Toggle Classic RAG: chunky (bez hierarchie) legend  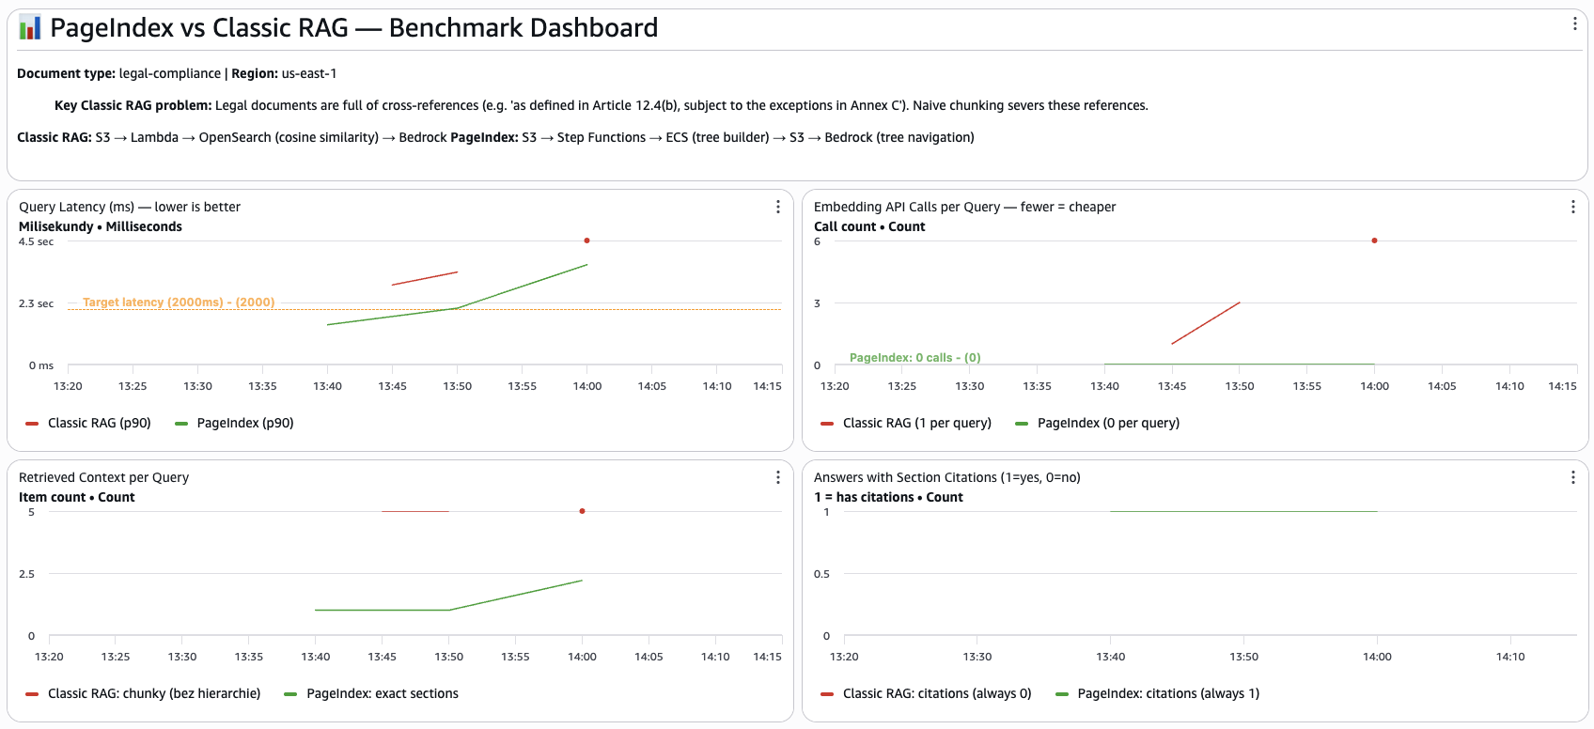143,693
